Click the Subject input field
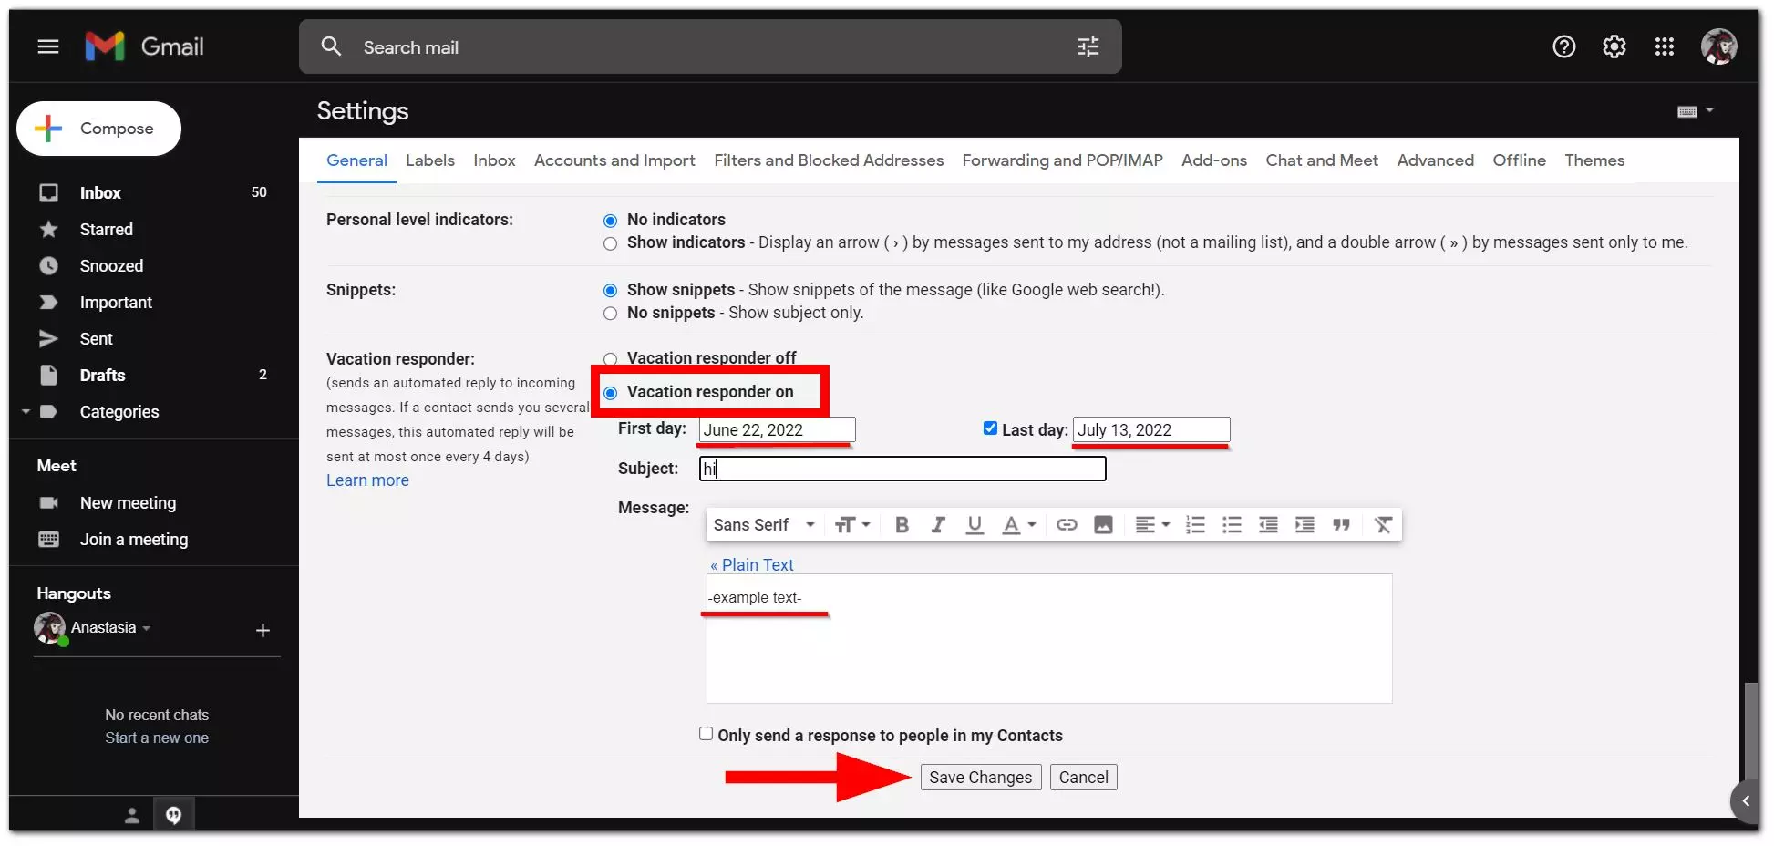This screenshot has width=1774, height=846. coord(902,469)
